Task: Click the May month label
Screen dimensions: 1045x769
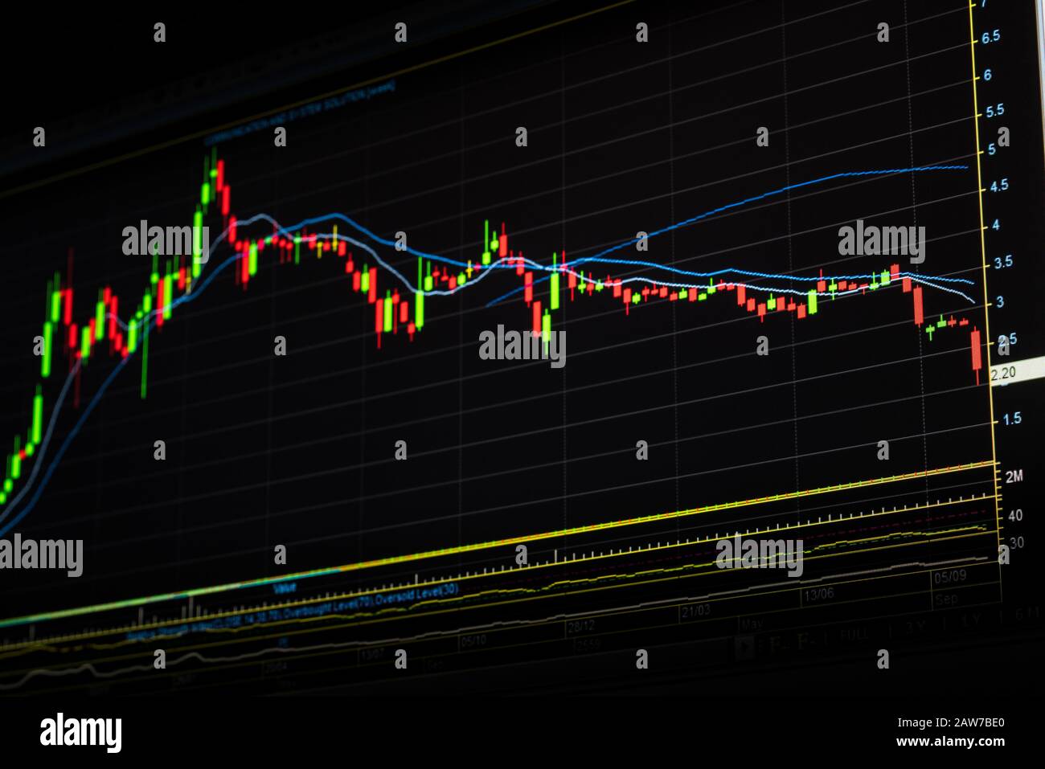Action: 751,624
